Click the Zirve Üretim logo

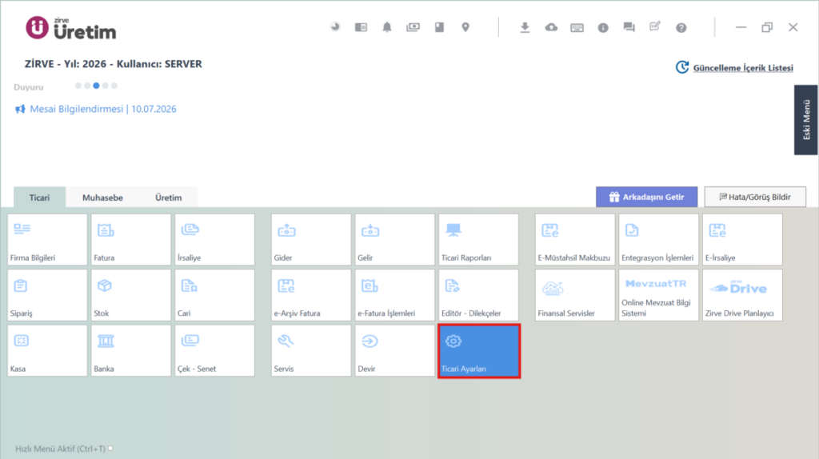[71, 28]
